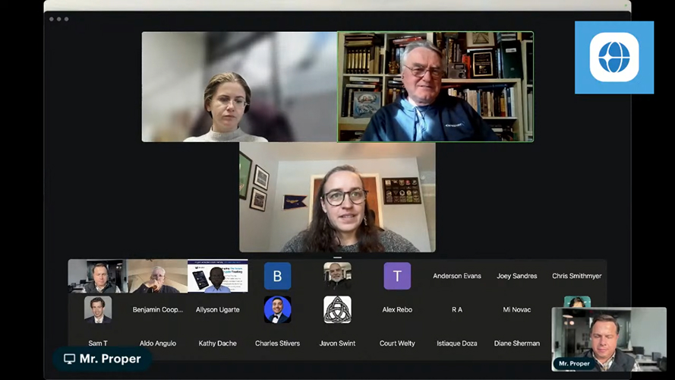Click the bearded man's profile avatar
The height and width of the screenshot is (380, 675).
337,275
